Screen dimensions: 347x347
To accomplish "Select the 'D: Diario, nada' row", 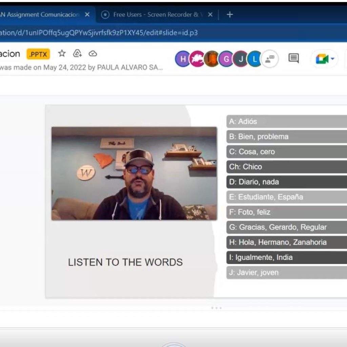I will tap(287, 182).
